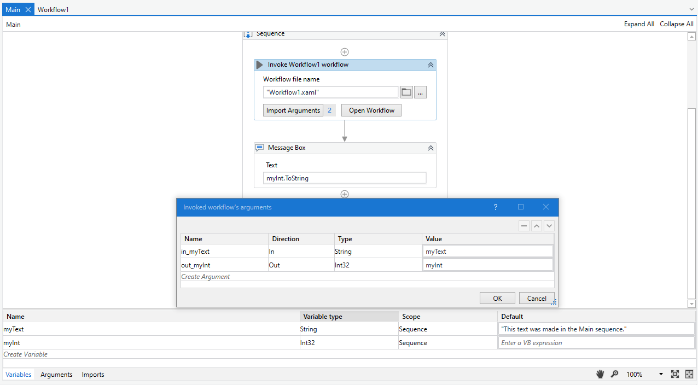Screen dimensions: 698x385
Task: Click the help question mark in dialog
Action: 496,207
